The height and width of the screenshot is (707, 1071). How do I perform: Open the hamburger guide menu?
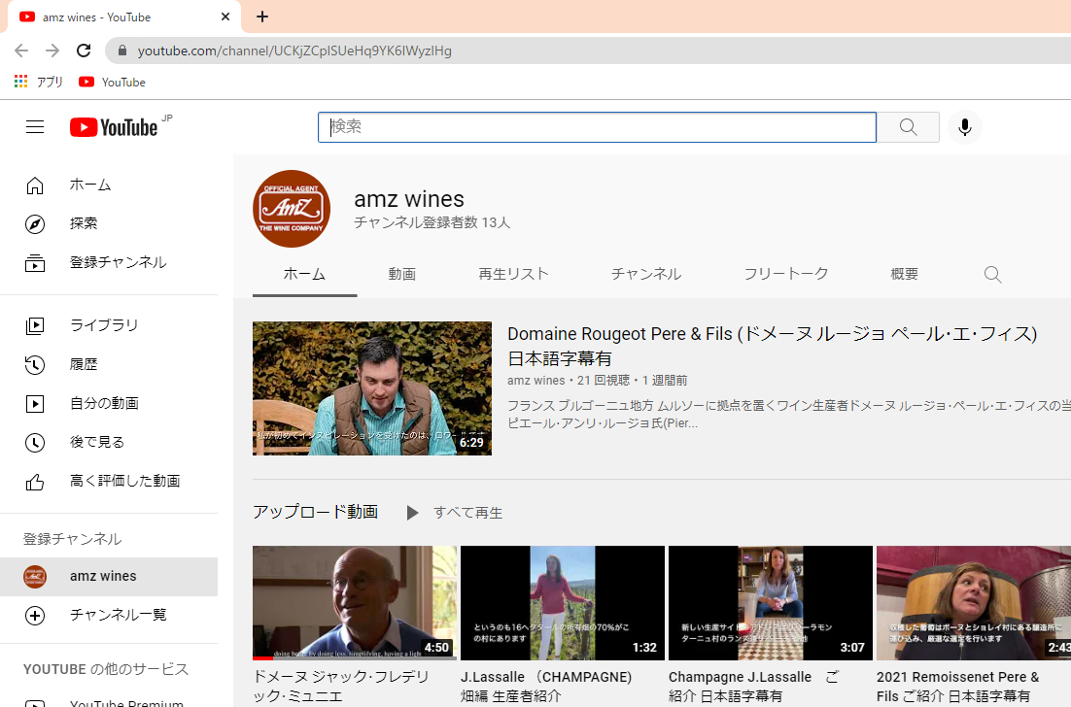click(35, 127)
